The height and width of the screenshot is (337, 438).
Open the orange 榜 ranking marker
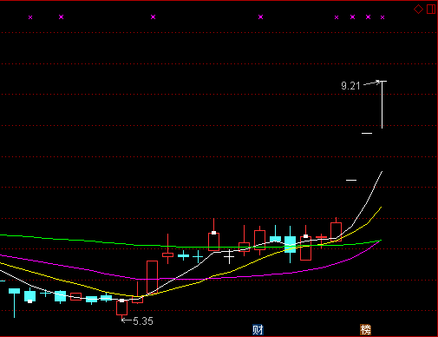365,330
